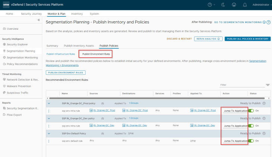
Task: Turn off the ssp env default rule
Action: pyautogui.click(x=251, y=141)
